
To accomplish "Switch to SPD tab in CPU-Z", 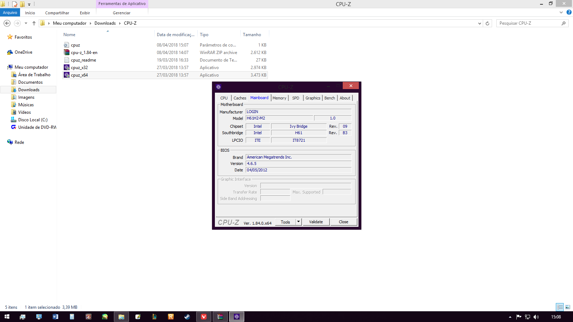I will (x=296, y=98).
